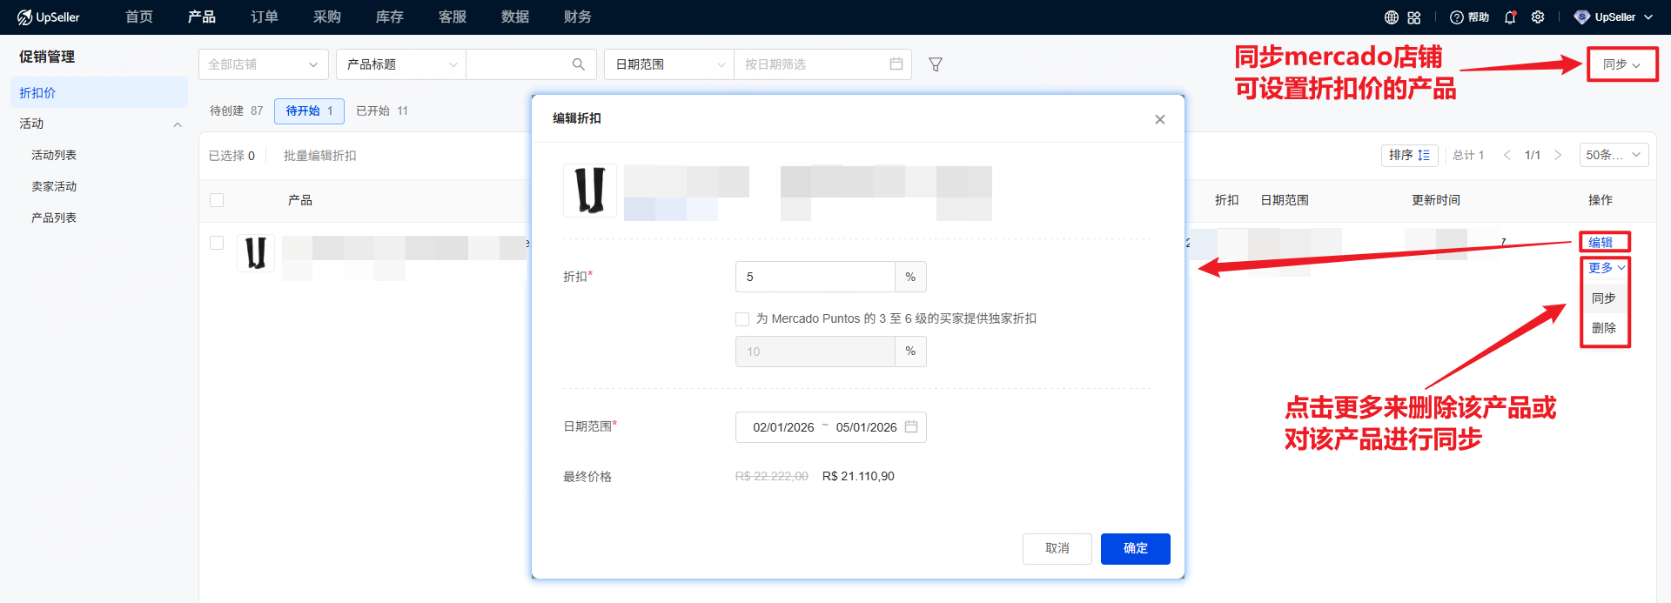
Task: Click calendar icon in dialog date range
Action: coord(911,426)
